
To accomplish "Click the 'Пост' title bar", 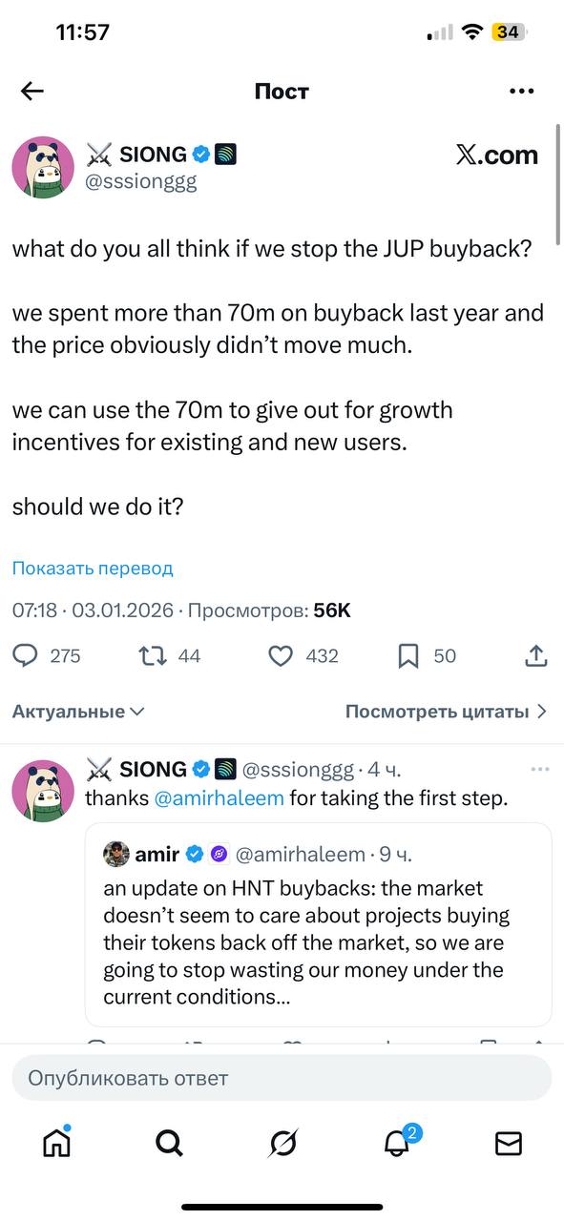I will tap(282, 91).
